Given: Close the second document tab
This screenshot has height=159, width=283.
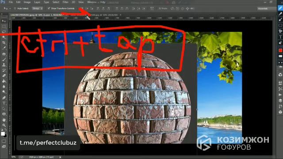Looking at the screenshot, I should click(121, 15).
